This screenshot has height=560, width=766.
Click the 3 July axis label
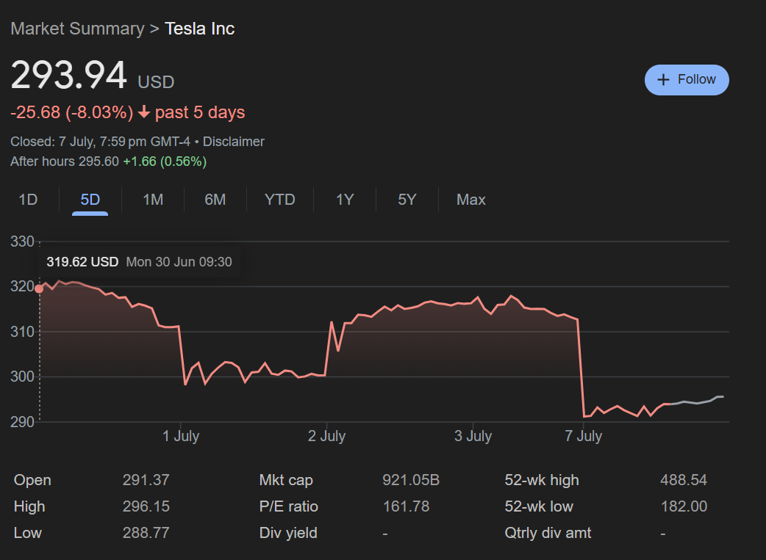click(x=473, y=436)
